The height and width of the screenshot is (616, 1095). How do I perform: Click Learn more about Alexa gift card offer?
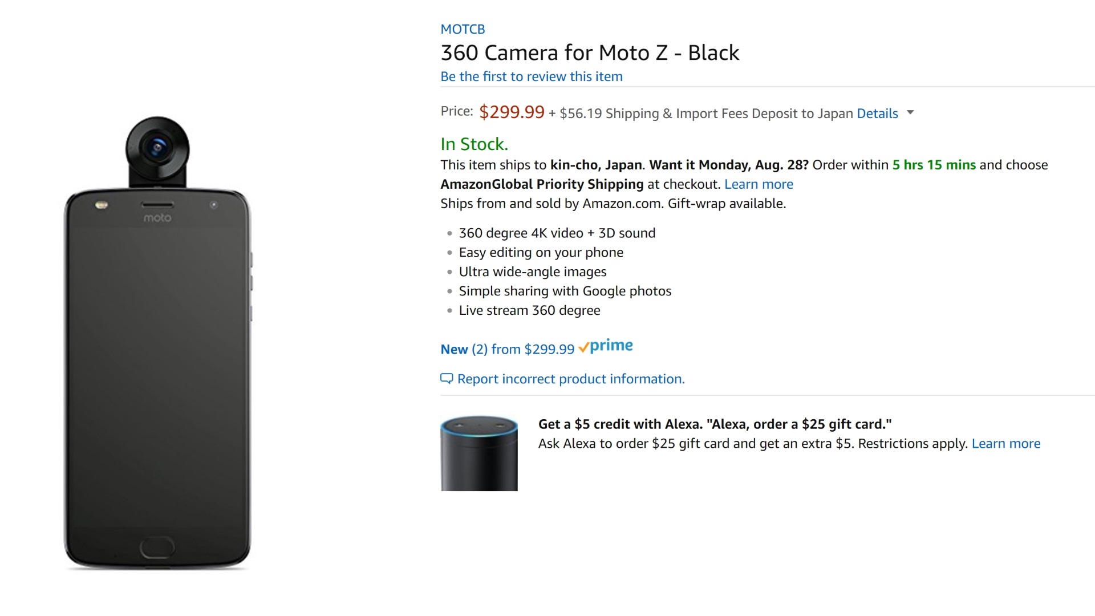tap(1005, 444)
